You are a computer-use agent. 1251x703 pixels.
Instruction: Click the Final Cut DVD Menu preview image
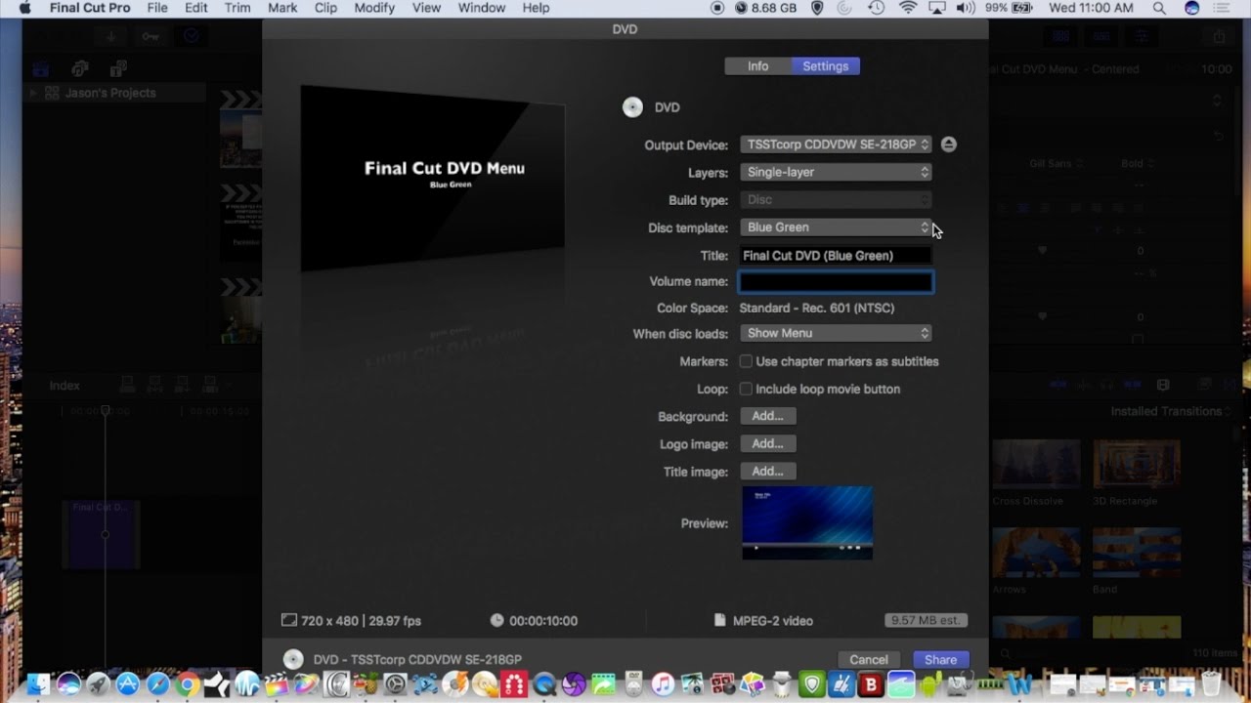coord(432,178)
